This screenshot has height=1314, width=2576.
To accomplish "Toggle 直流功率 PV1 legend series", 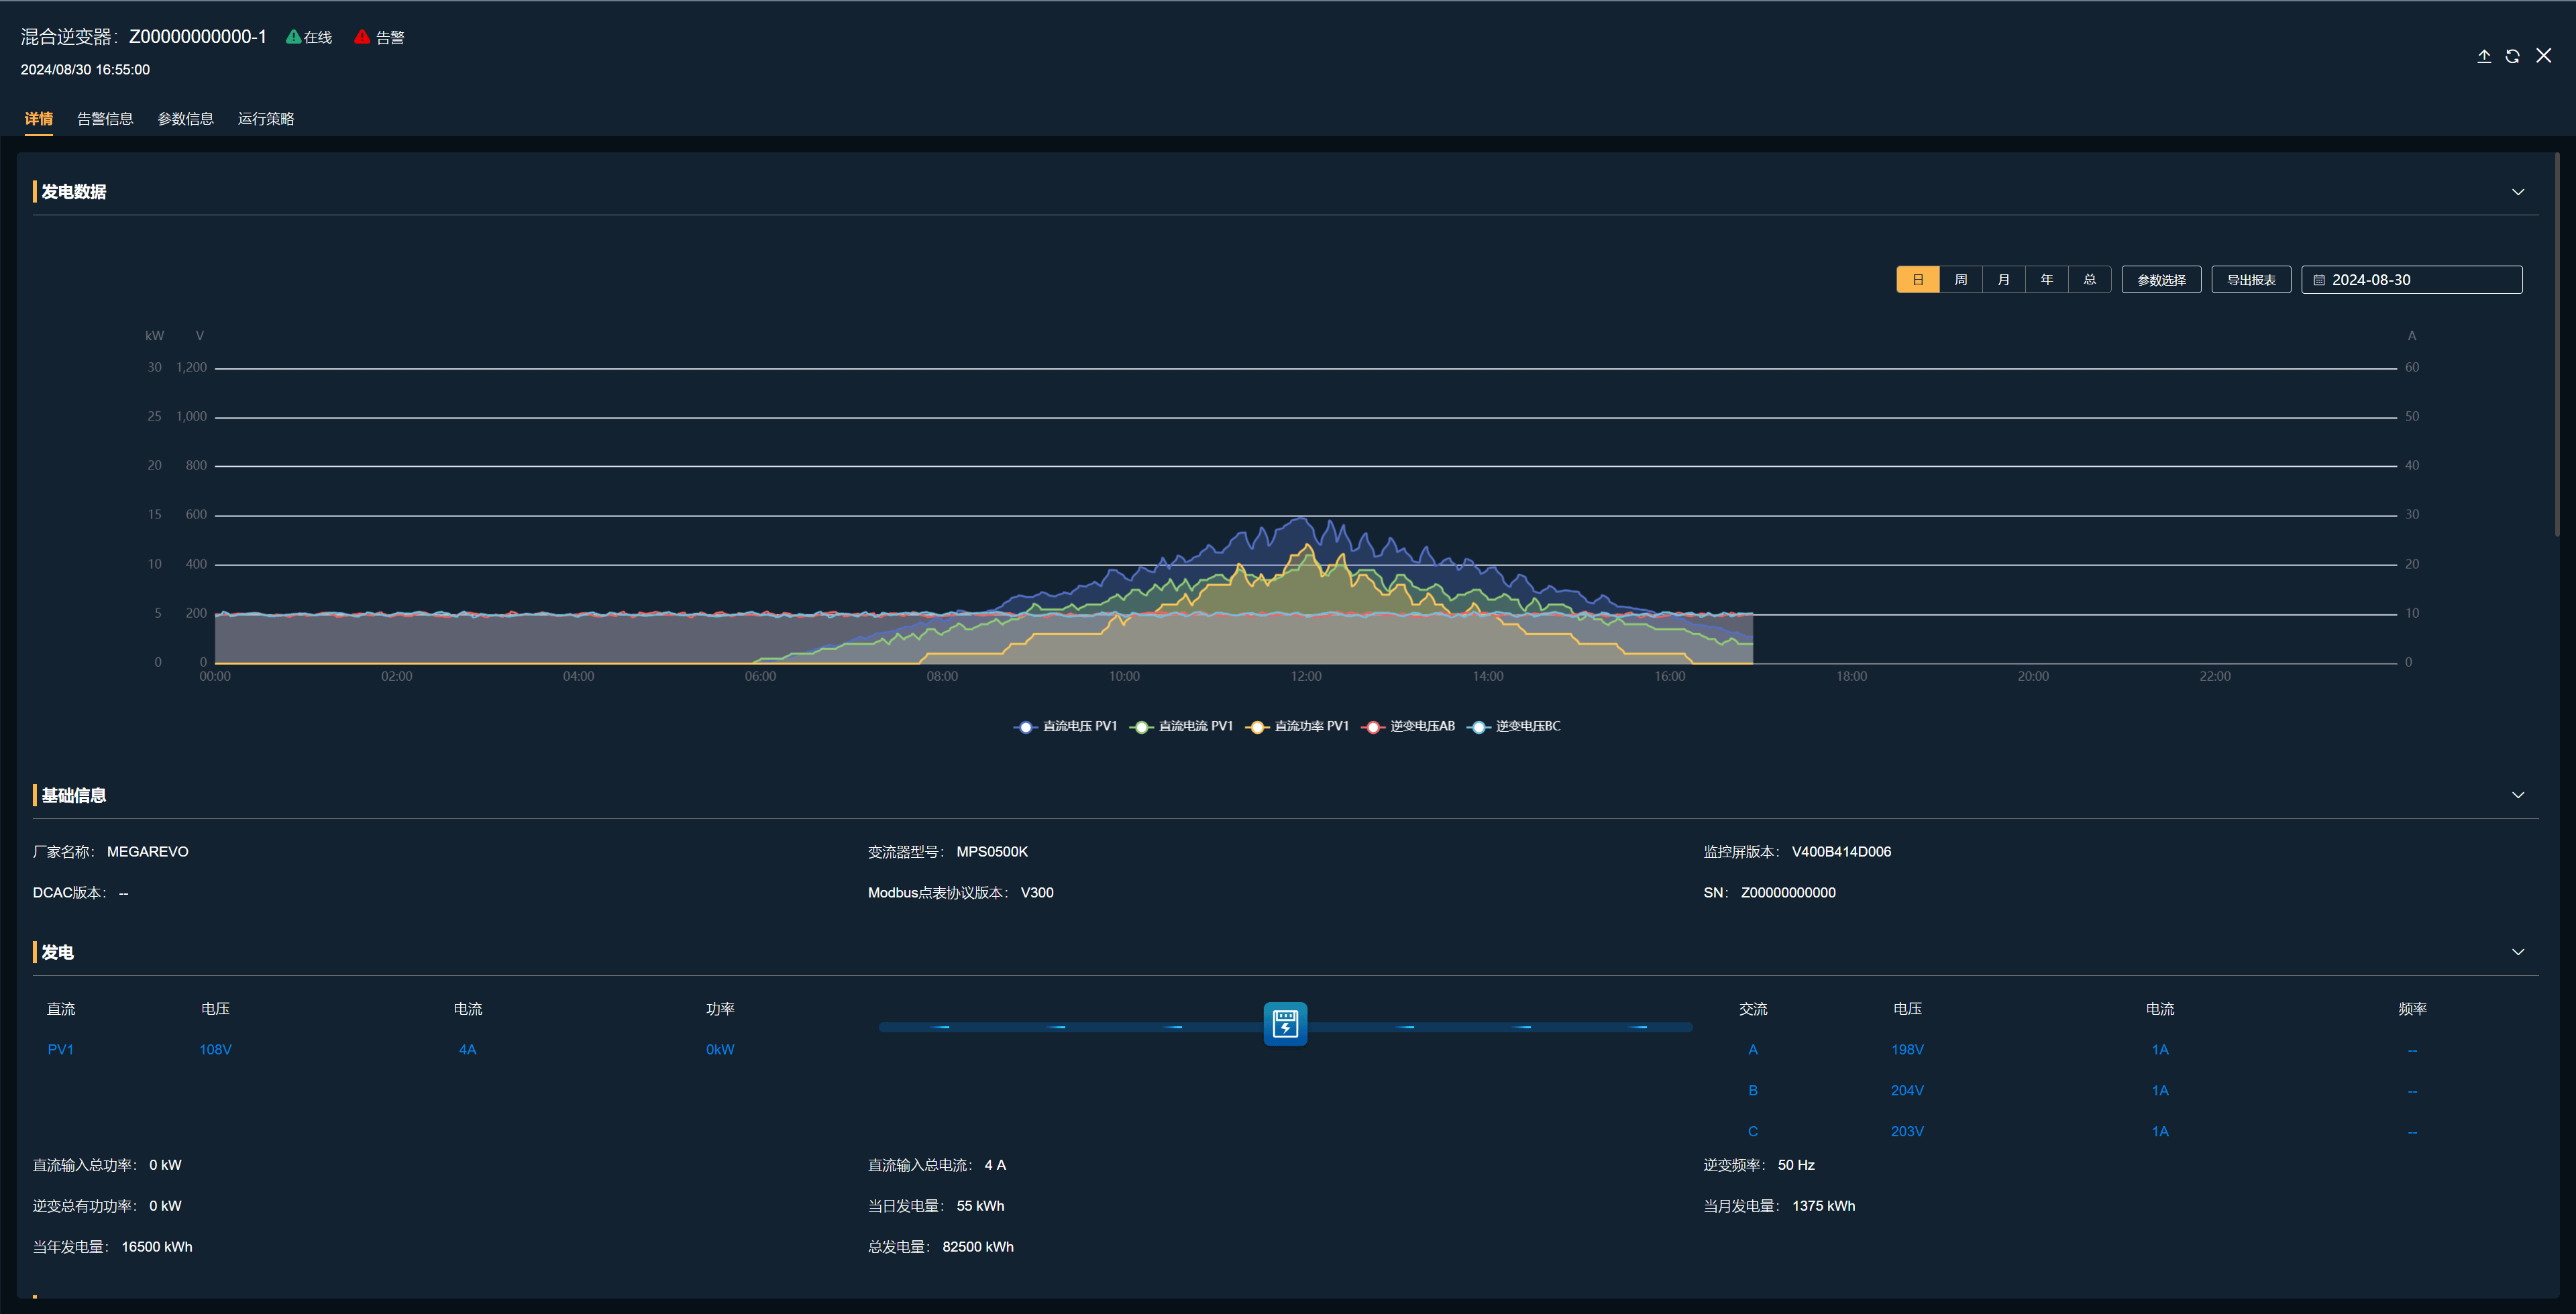I will pos(1297,727).
